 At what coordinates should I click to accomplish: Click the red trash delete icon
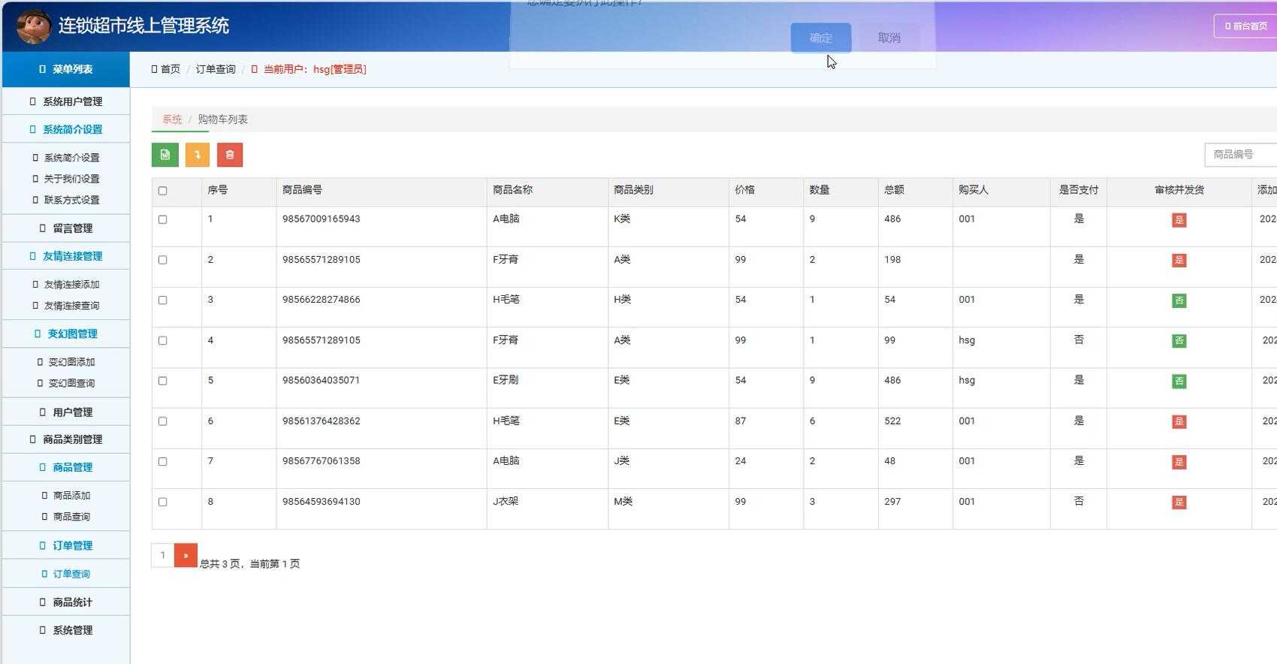(230, 155)
